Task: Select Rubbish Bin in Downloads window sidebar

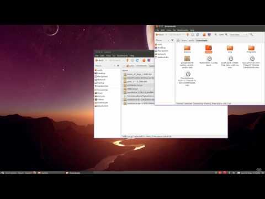Action: pos(162,57)
